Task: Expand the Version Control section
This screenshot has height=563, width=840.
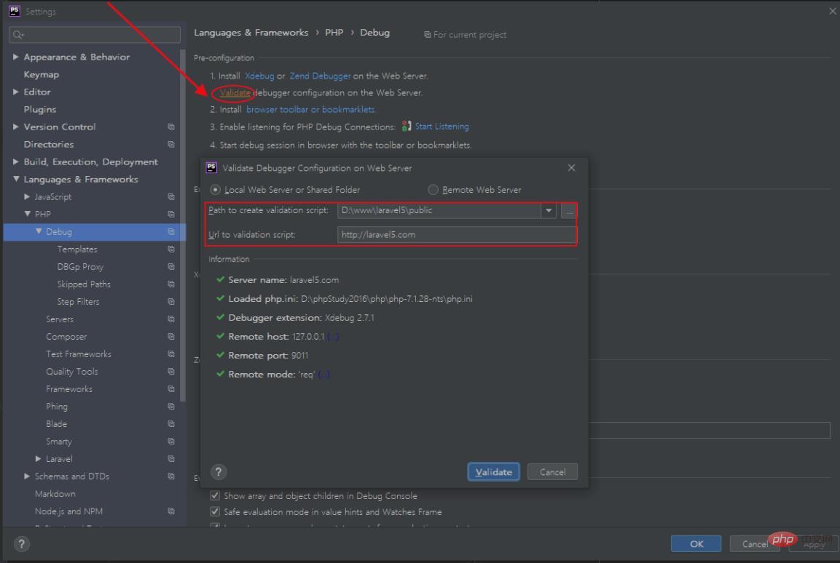Action: (15, 127)
